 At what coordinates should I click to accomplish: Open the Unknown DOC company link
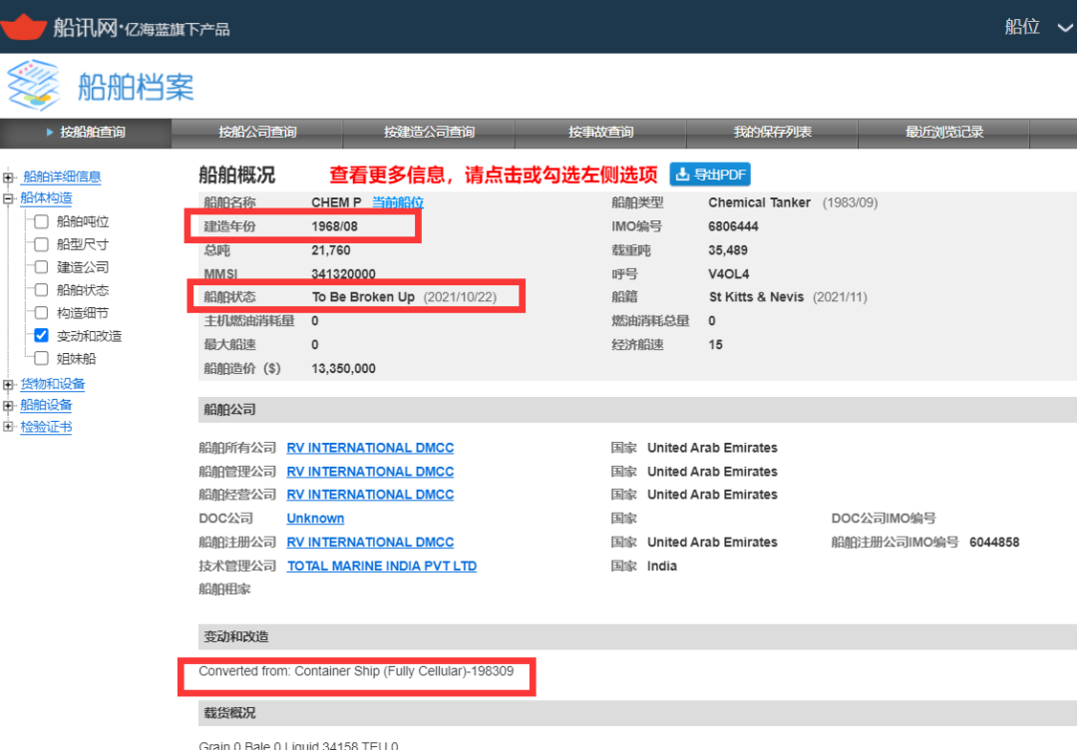tap(315, 519)
